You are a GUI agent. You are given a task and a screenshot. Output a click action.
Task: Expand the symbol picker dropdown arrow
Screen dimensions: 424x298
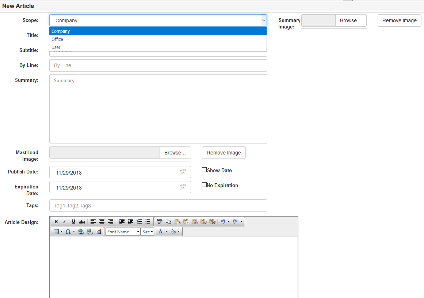pos(74,232)
